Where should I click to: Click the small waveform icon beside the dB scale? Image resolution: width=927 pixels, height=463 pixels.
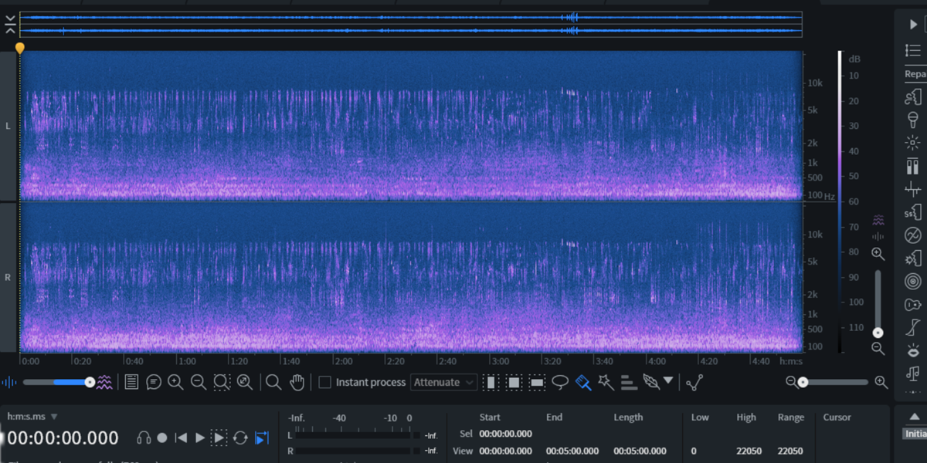click(878, 235)
